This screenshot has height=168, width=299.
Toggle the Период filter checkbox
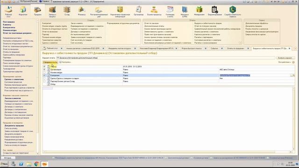44,66
